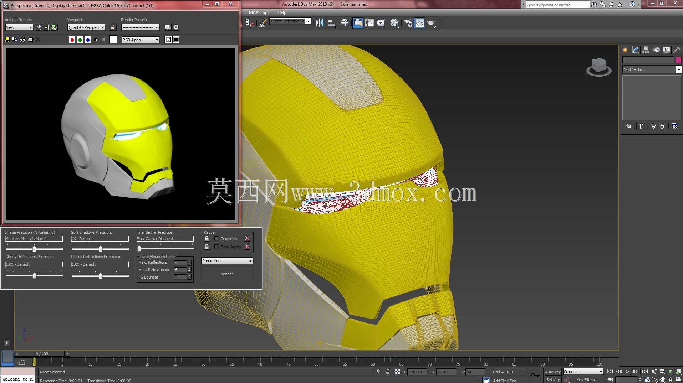683x383 pixels.
Task: Click the Set Key button
Action: coord(553,380)
